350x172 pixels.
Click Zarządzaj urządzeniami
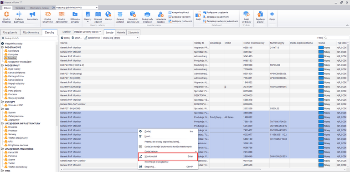click(x=216, y=17)
